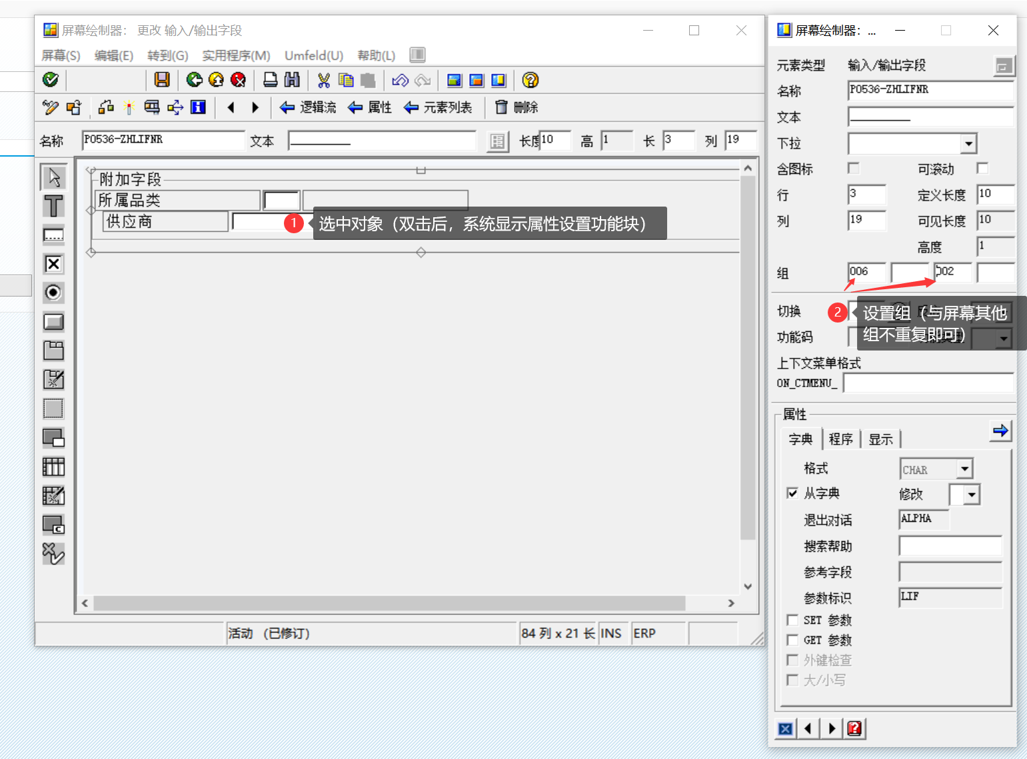The height and width of the screenshot is (759, 1027).
Task: Click the find (binoculars) toolbar icon
Action: pyautogui.click(x=292, y=80)
